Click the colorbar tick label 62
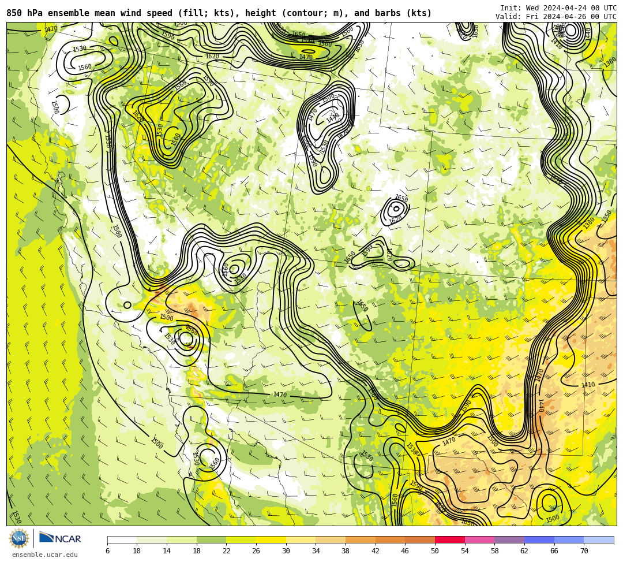 pyautogui.click(x=524, y=551)
